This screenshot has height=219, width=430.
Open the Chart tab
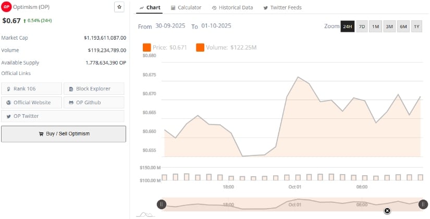click(x=150, y=8)
